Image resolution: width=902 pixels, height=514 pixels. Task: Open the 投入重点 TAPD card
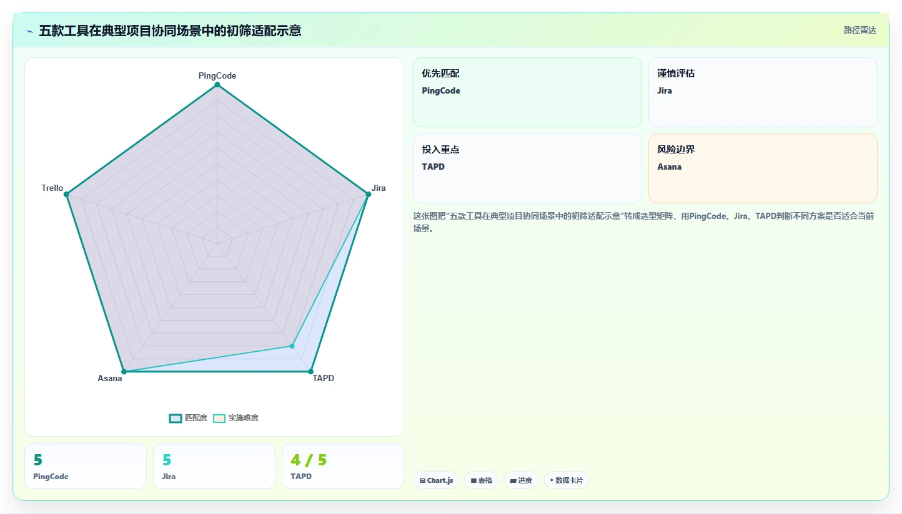point(527,168)
